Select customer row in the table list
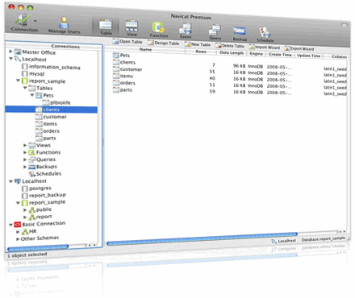This screenshot has width=355, height=298. 127,69
